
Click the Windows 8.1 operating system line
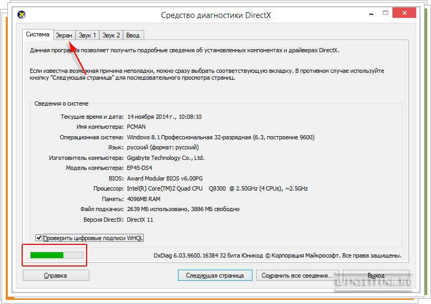pos(220,137)
